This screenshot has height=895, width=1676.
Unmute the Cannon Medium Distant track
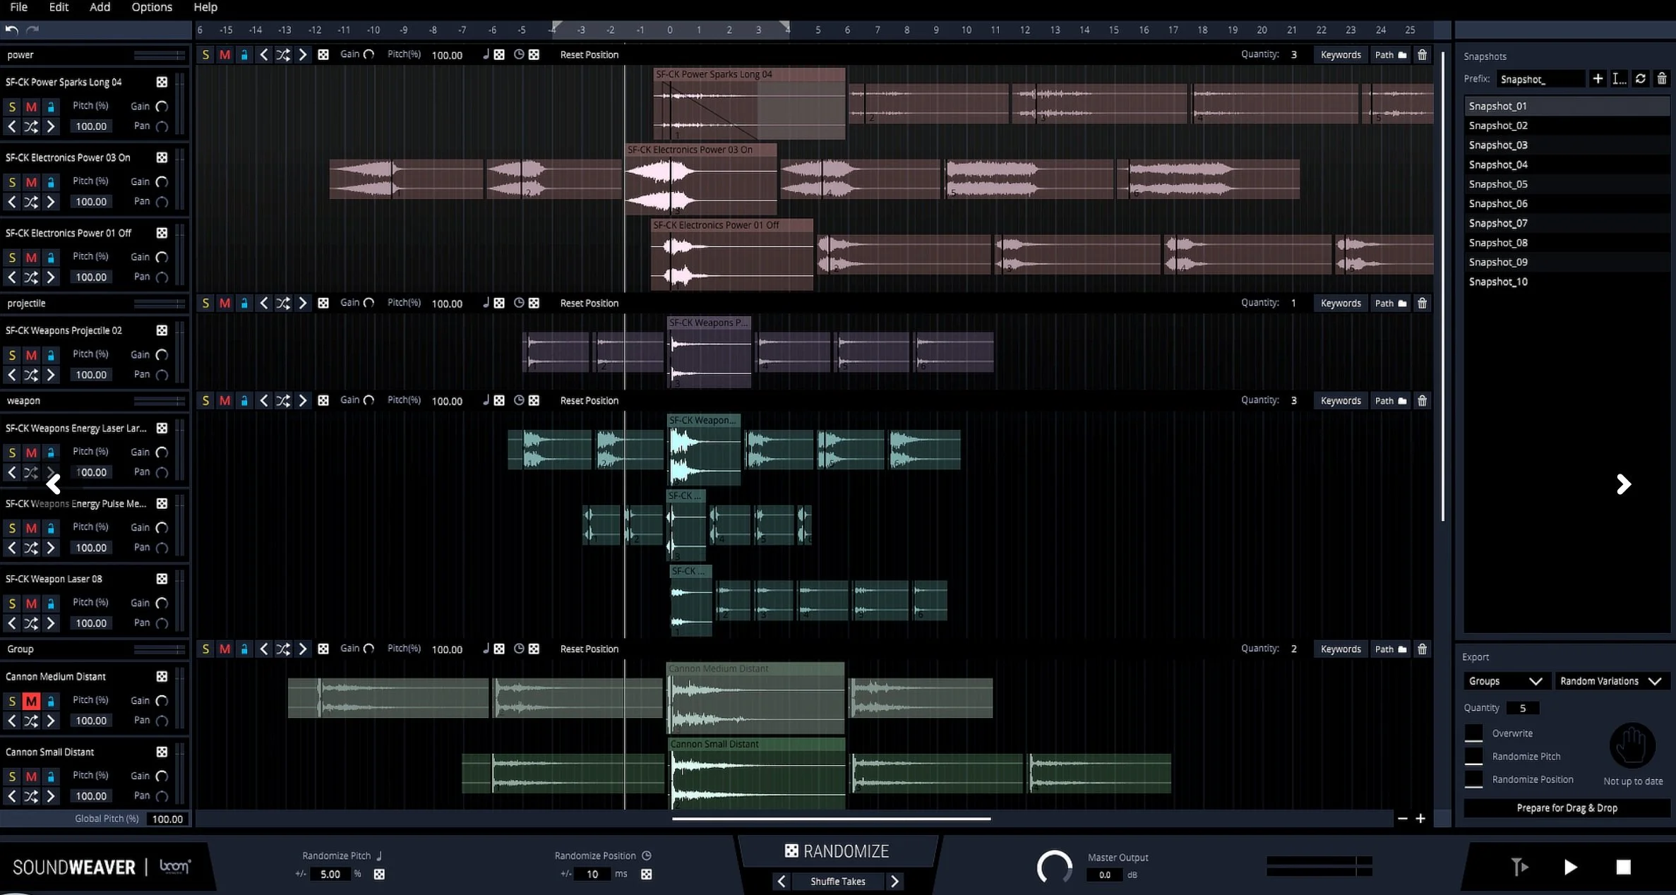[x=31, y=700]
